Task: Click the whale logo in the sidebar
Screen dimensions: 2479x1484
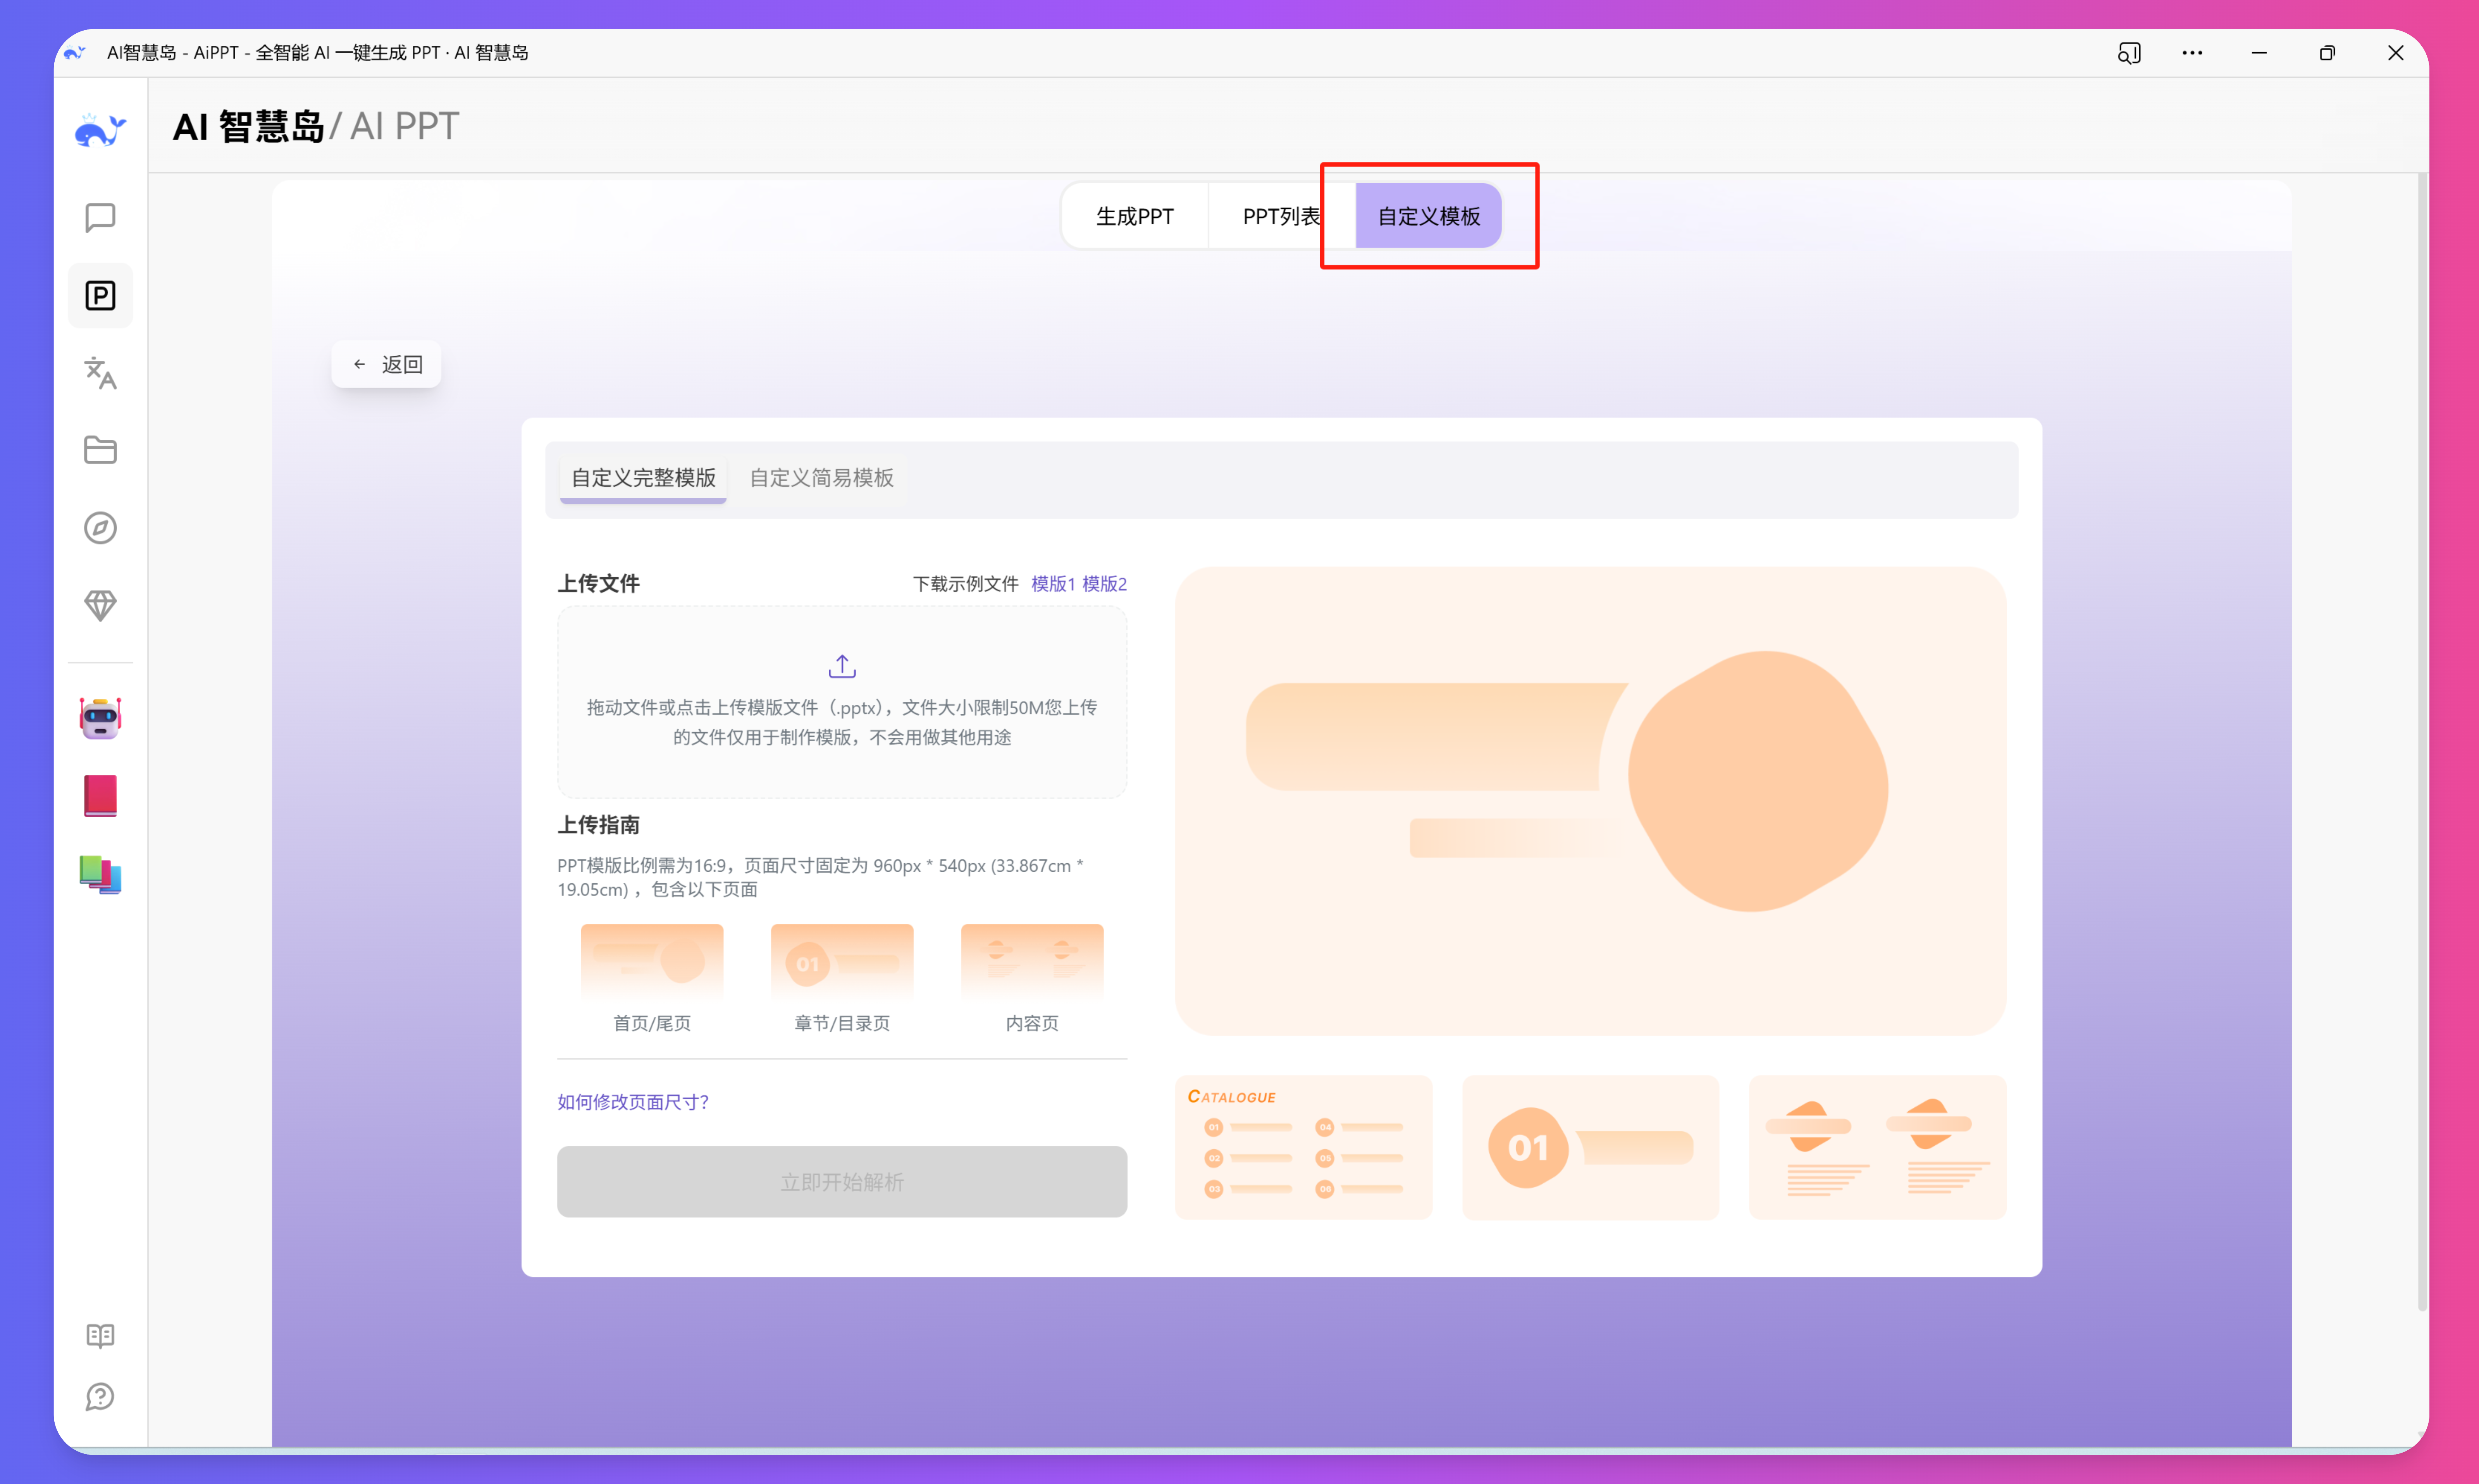Action: 100,130
